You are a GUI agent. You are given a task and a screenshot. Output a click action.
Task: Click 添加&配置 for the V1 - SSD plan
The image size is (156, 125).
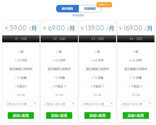21,115
